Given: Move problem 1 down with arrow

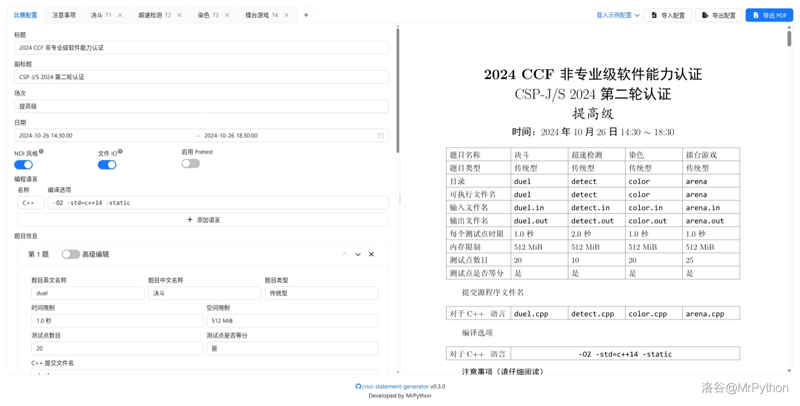Looking at the screenshot, I should tap(358, 254).
